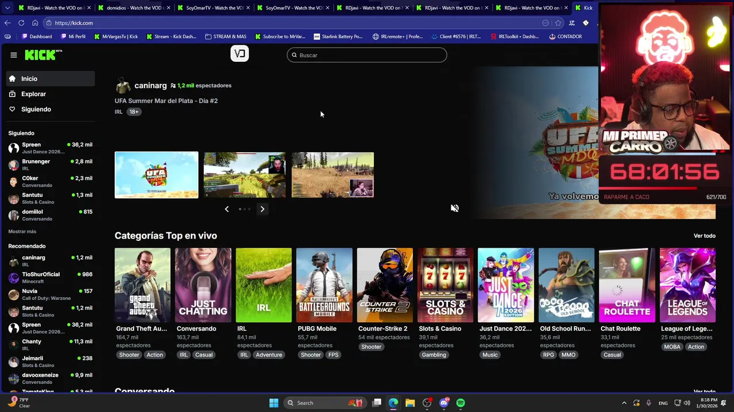The height and width of the screenshot is (412, 734).
Task: Open Conversando Just Chatting category card
Action: [x=203, y=285]
